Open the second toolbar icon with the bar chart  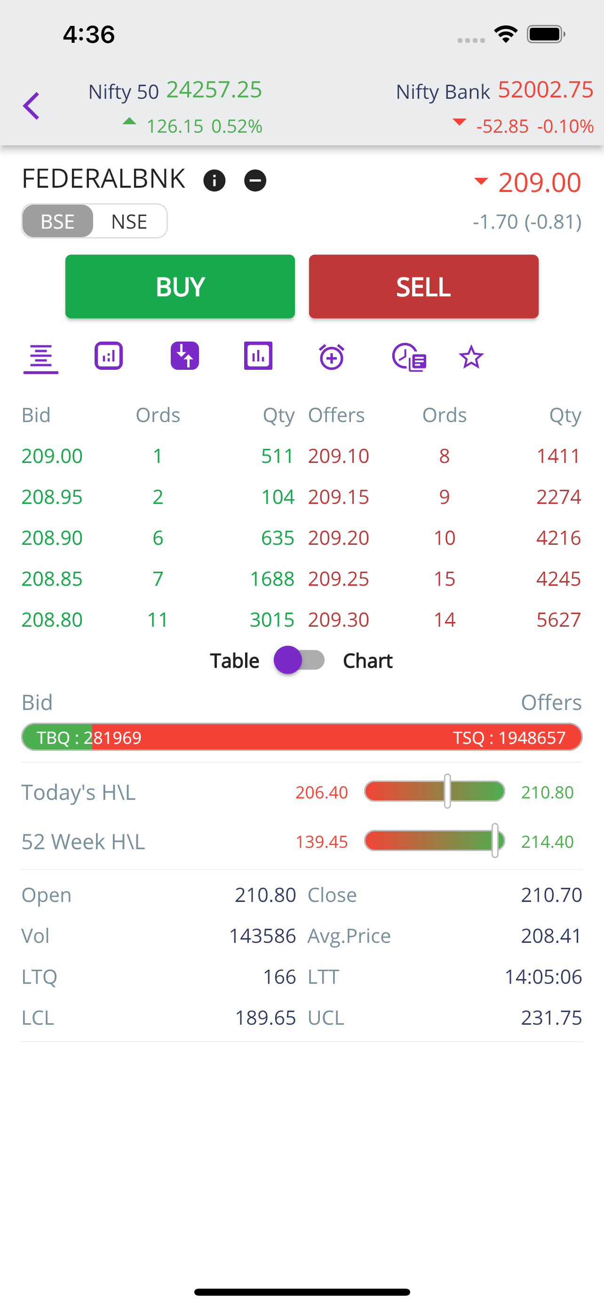[x=109, y=356]
